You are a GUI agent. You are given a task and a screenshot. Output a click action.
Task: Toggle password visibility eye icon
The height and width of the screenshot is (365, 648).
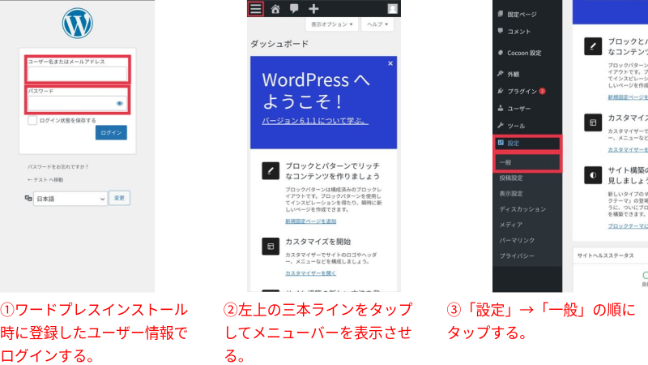[x=119, y=104]
